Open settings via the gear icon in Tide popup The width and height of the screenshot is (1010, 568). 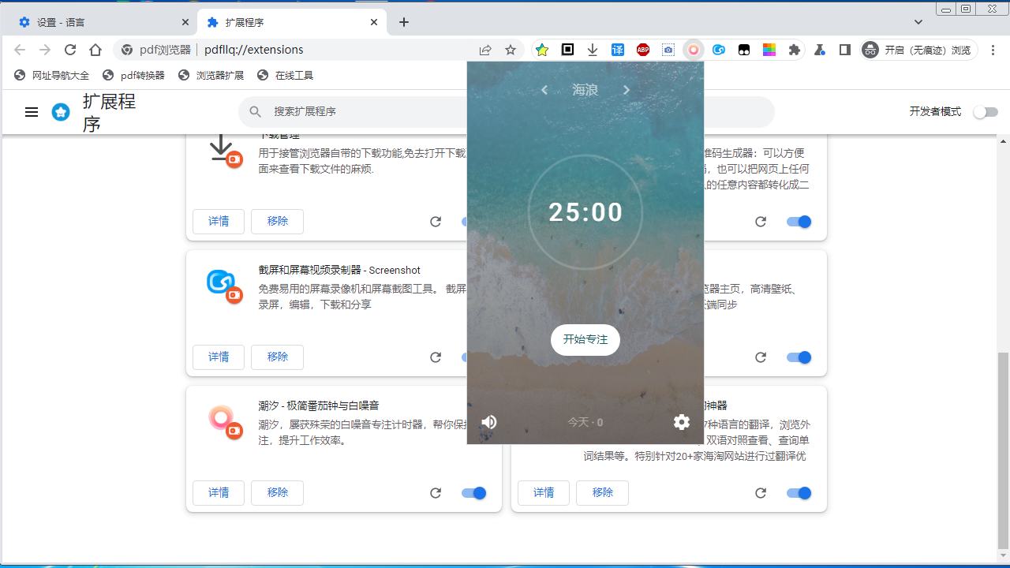click(x=682, y=422)
